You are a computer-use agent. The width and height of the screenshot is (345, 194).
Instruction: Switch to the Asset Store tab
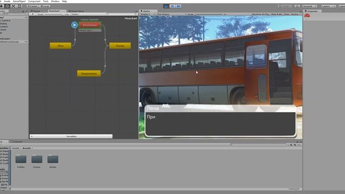77,11
